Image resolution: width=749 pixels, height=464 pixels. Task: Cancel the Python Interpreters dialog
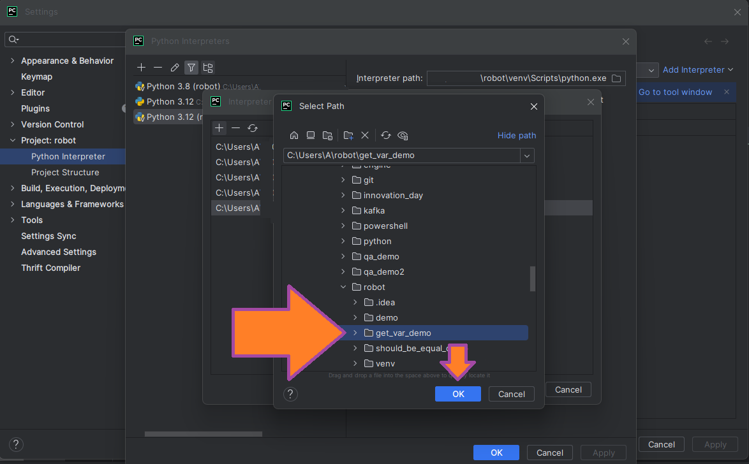(x=549, y=453)
